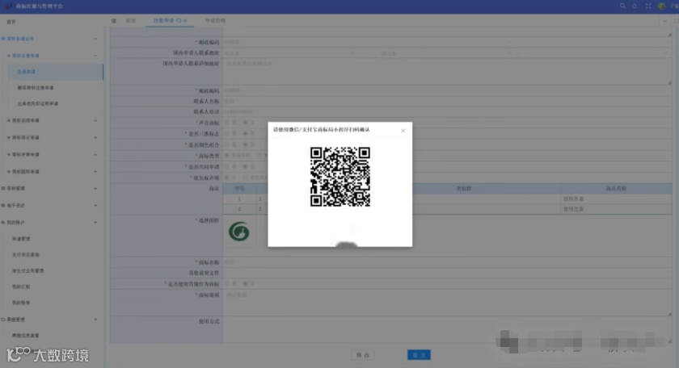Select 是 for 是否三维标志
This screenshot has height=368, width=679.
(x=227, y=134)
